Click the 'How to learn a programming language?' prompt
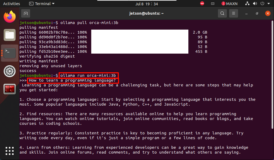The image size is (274, 160). 72,80
